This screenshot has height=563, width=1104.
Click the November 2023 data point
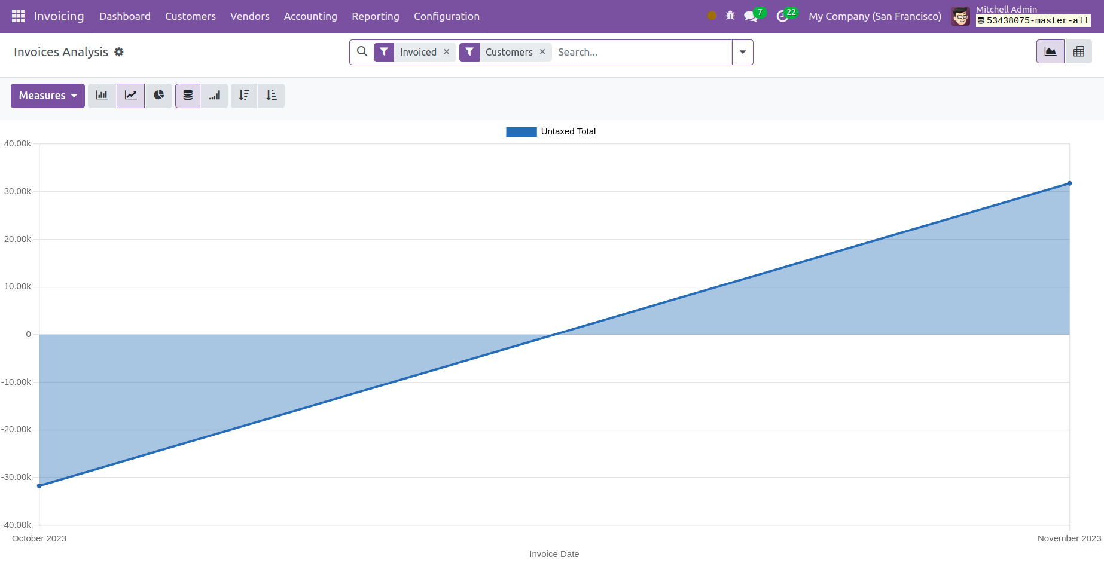tap(1069, 183)
